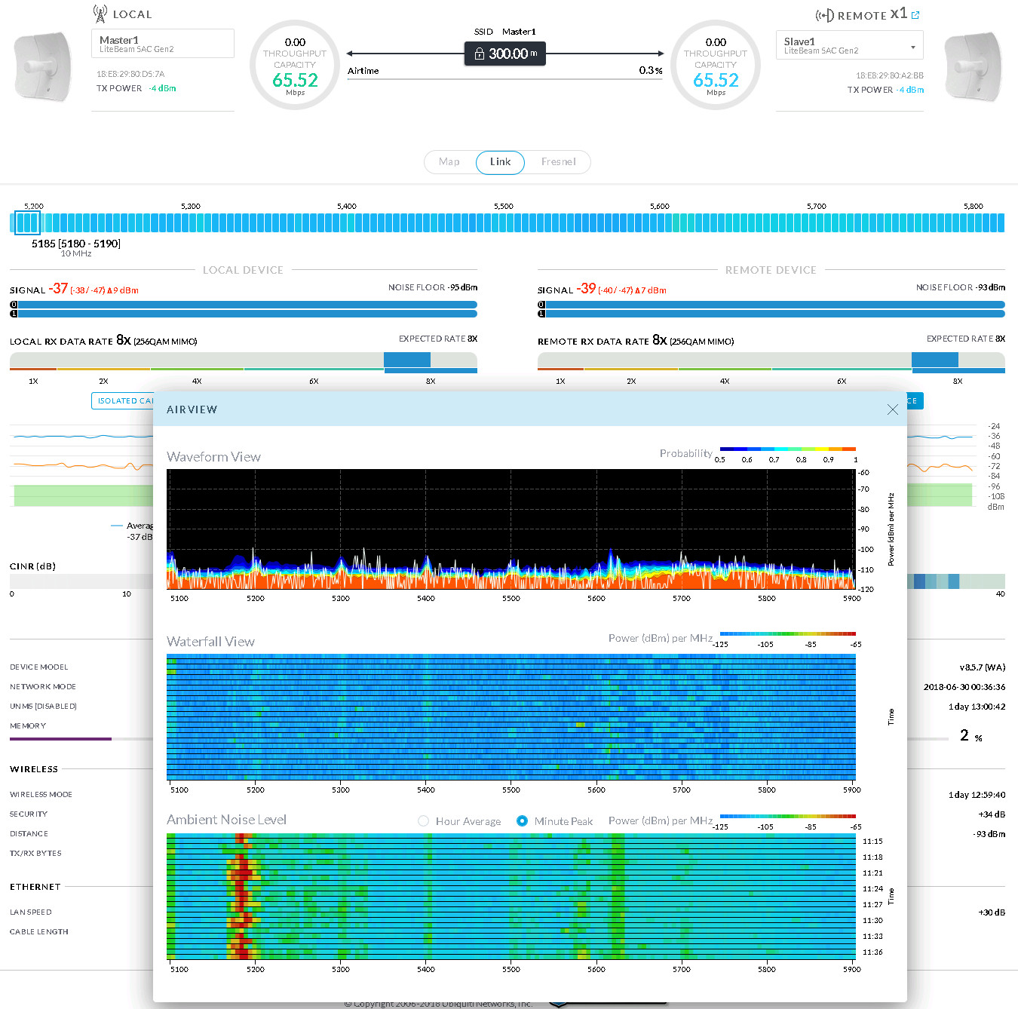Click the LAN Speed label
The image size is (1018, 1009).
pos(31,912)
